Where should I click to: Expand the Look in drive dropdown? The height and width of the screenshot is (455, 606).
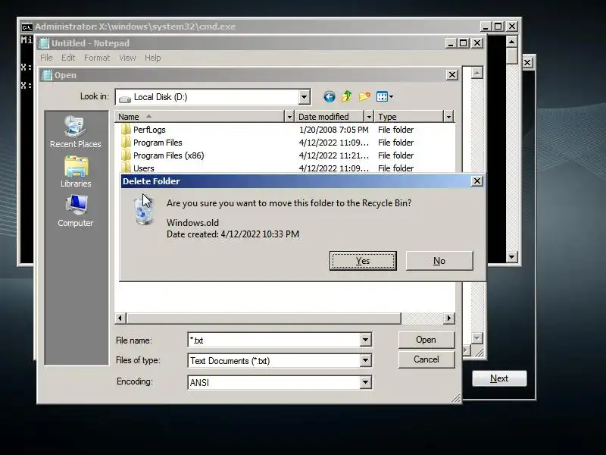(304, 97)
